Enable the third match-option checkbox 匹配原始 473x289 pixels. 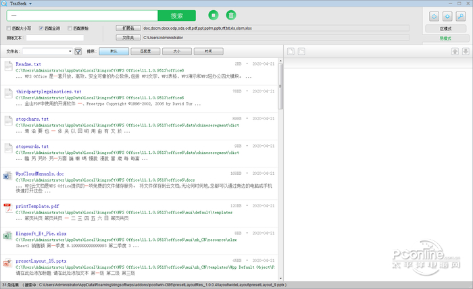click(70, 28)
